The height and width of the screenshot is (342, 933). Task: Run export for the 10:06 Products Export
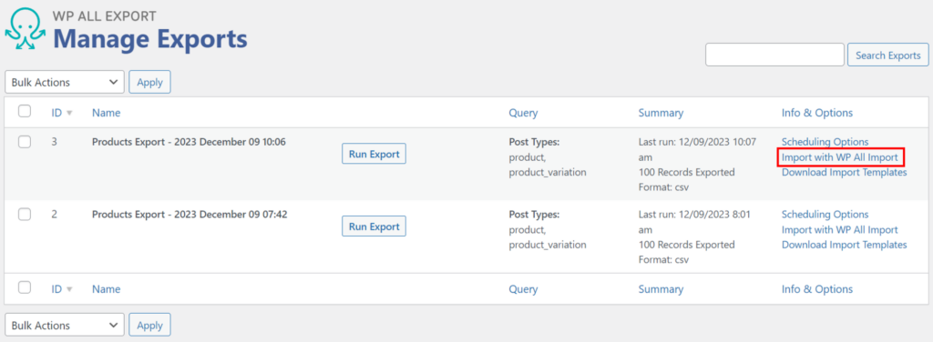374,154
